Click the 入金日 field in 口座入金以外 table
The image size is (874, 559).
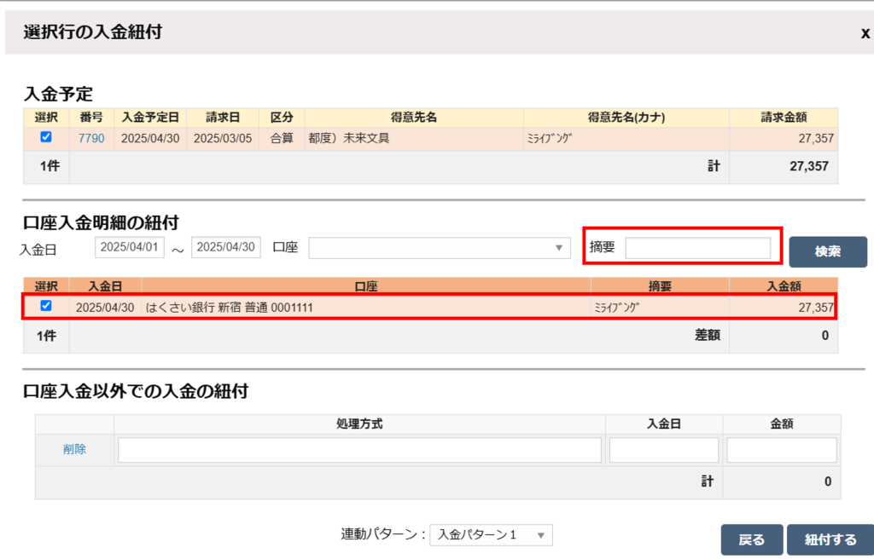click(664, 450)
